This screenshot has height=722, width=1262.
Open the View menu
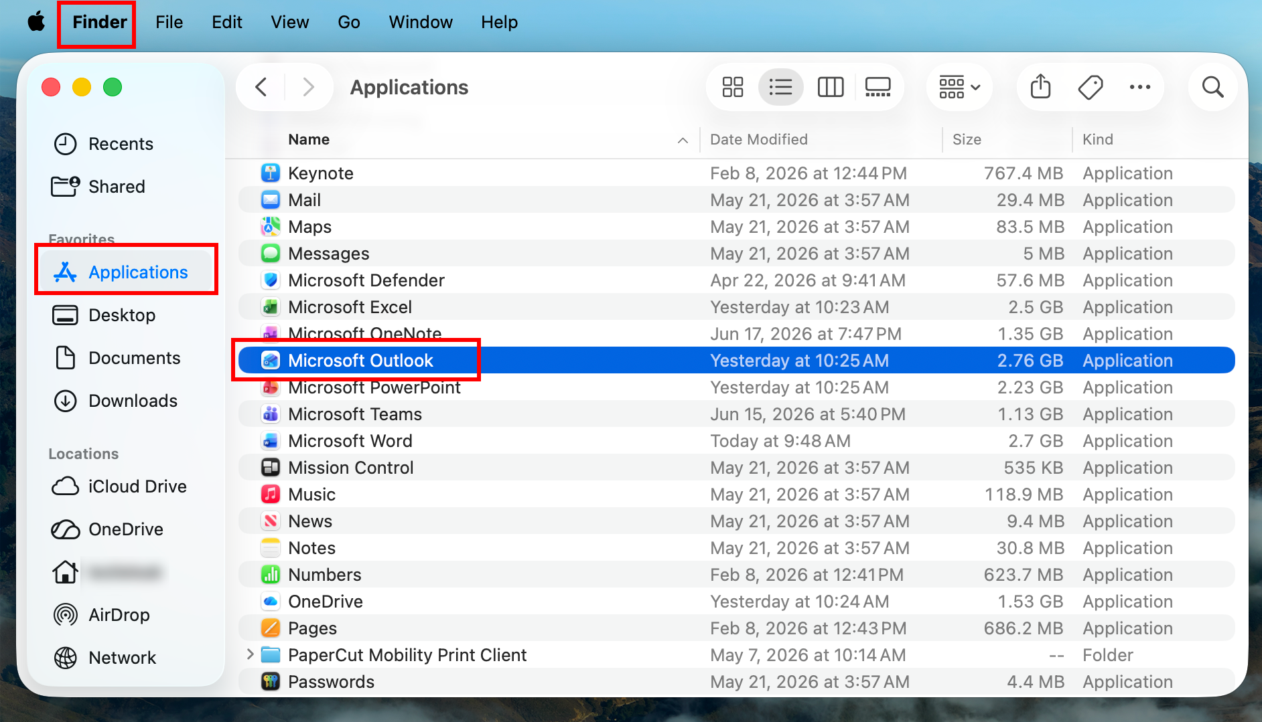tap(289, 22)
